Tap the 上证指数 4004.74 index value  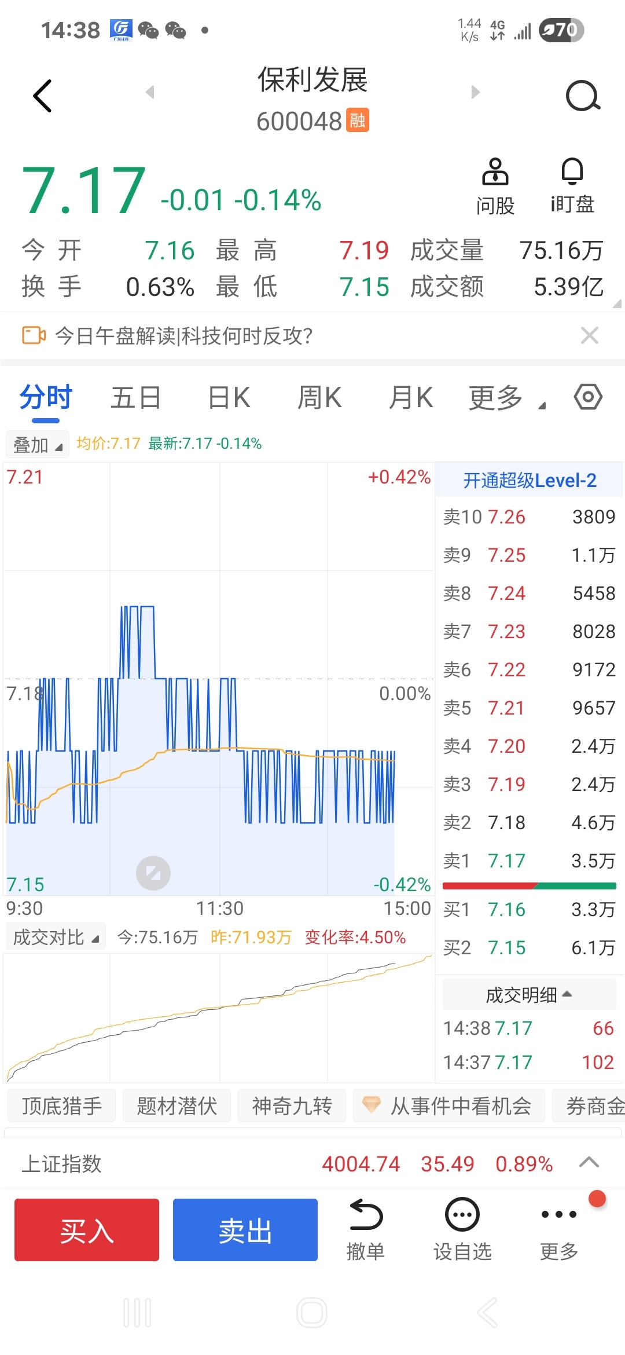point(361,1163)
